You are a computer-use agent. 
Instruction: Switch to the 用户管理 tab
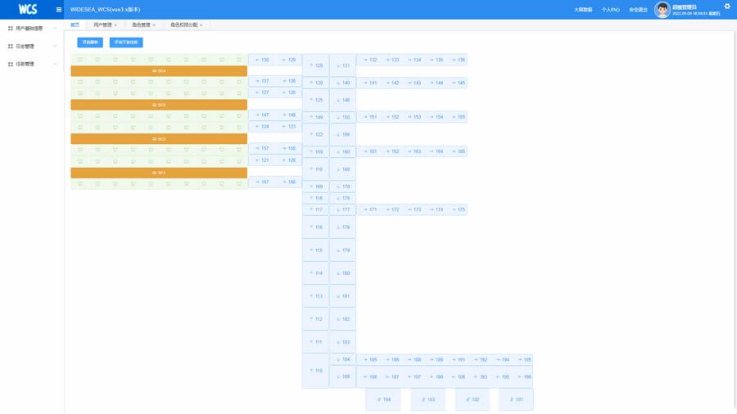[105, 25]
